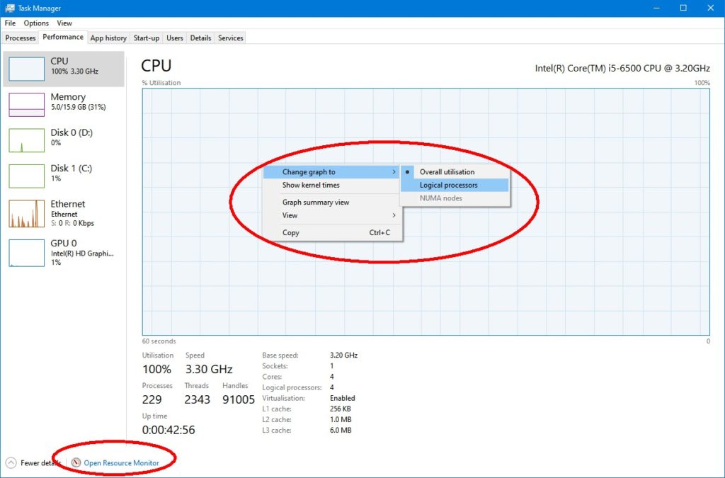The image size is (725, 478).
Task: Open the Options menu
Action: point(36,23)
